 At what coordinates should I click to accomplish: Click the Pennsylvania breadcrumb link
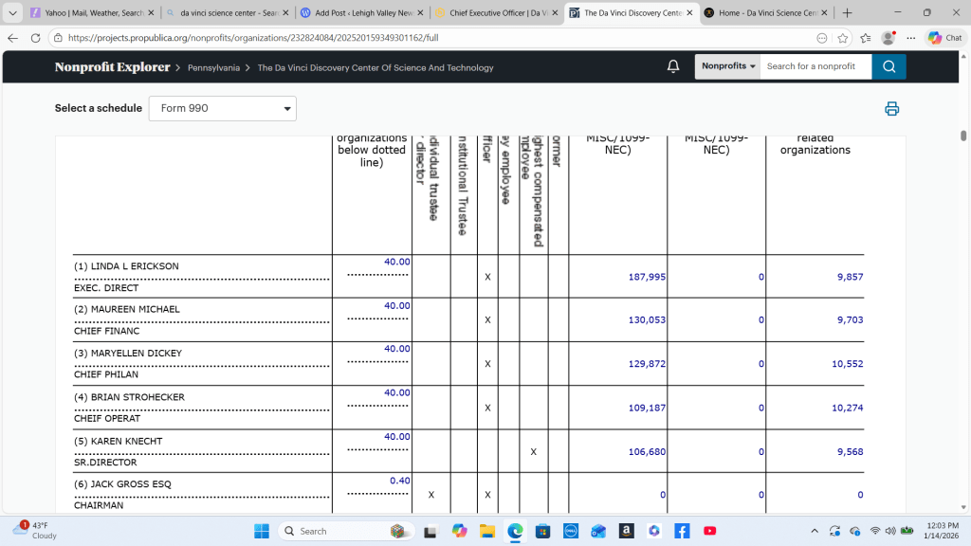point(213,68)
